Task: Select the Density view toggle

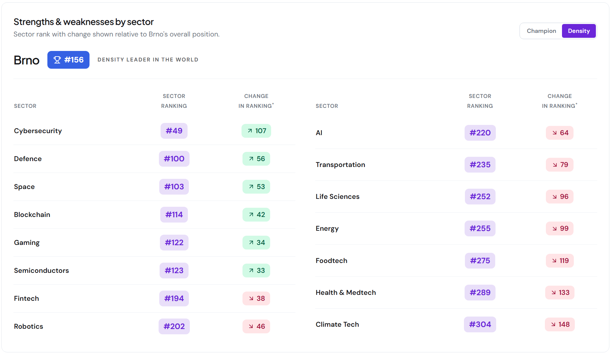Action: [x=579, y=31]
